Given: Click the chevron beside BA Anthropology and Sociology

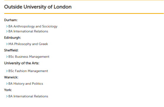Looking at the screenshot, I should [x=7, y=27].
